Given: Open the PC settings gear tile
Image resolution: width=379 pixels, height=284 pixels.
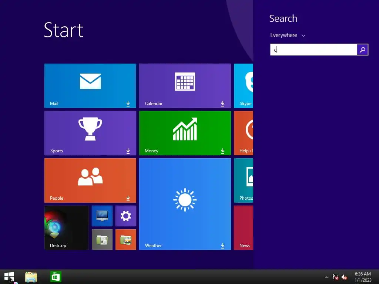Looking at the screenshot, I should [x=126, y=216].
